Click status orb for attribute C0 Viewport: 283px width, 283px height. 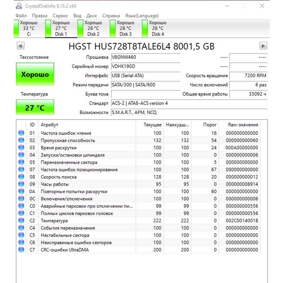click(21, 206)
